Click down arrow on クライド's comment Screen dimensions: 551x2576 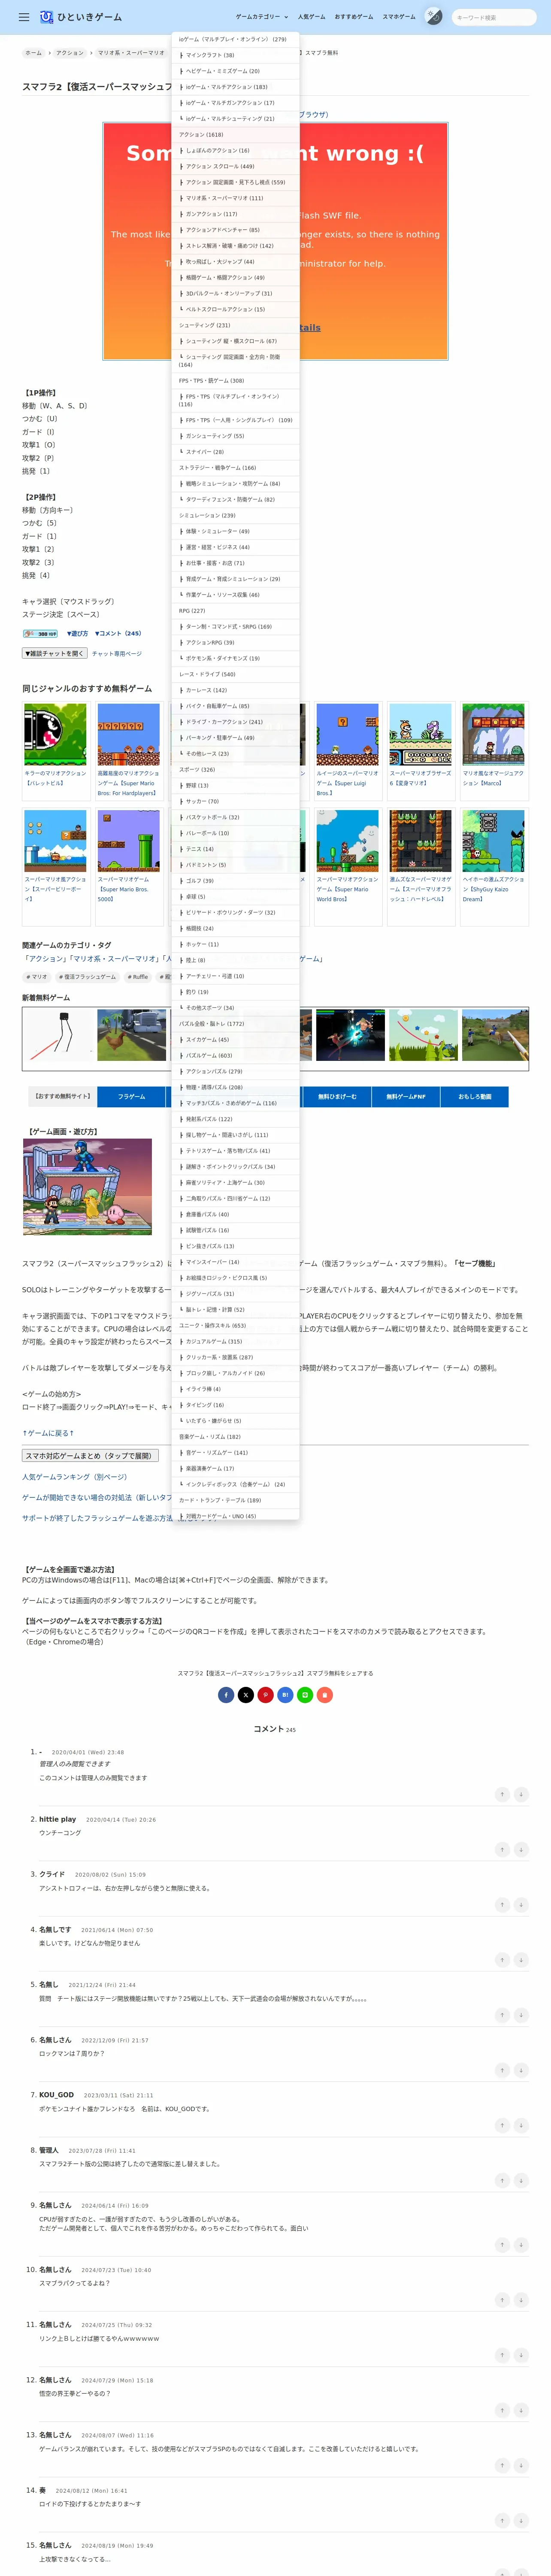point(521,1905)
